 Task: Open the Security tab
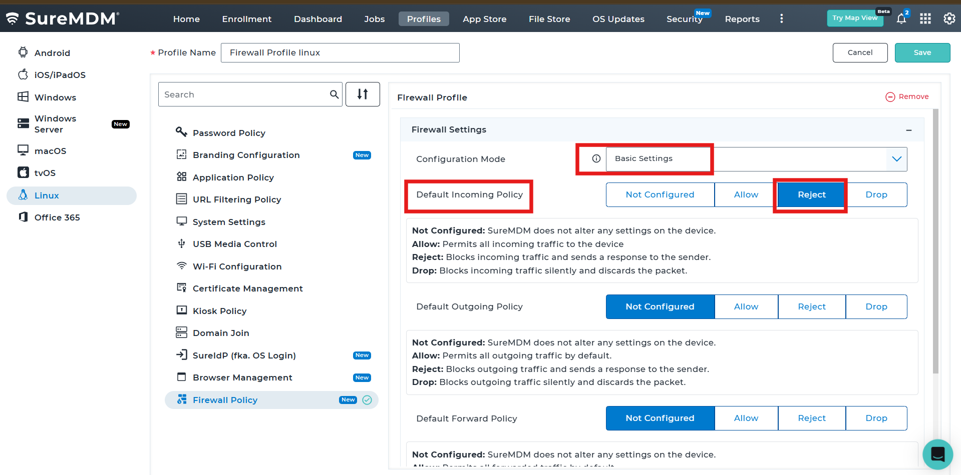[684, 19]
